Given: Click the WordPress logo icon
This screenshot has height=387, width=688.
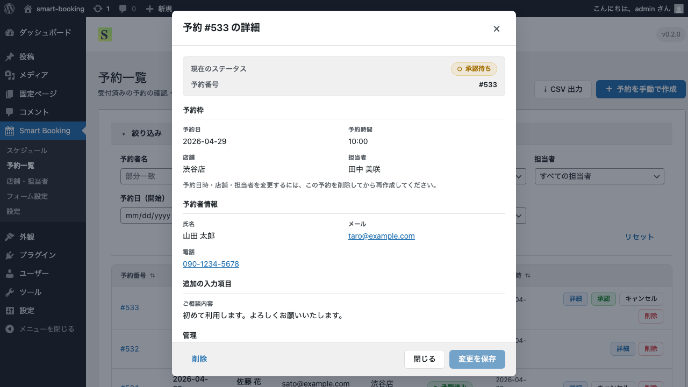Looking at the screenshot, I should click(x=9, y=9).
